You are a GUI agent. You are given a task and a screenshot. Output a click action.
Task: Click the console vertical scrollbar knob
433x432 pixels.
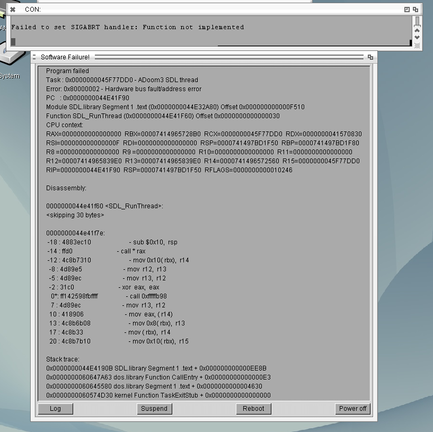coord(417,22)
